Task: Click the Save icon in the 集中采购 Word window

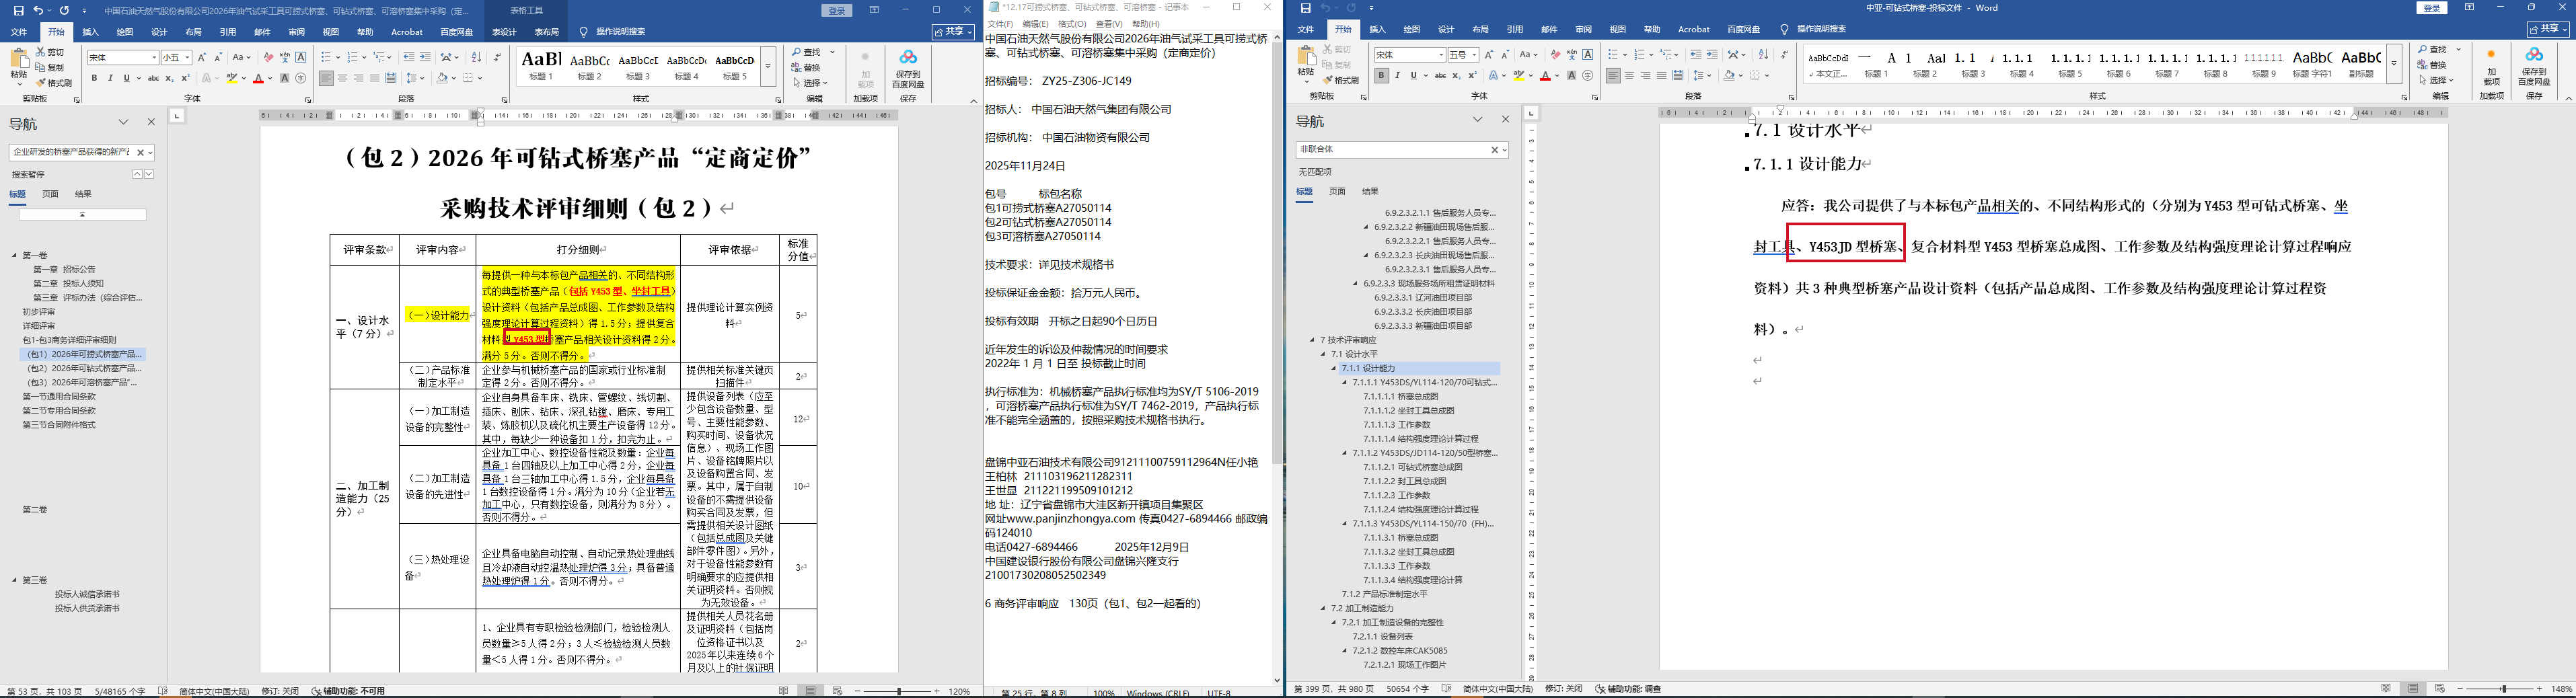Action: (18, 11)
